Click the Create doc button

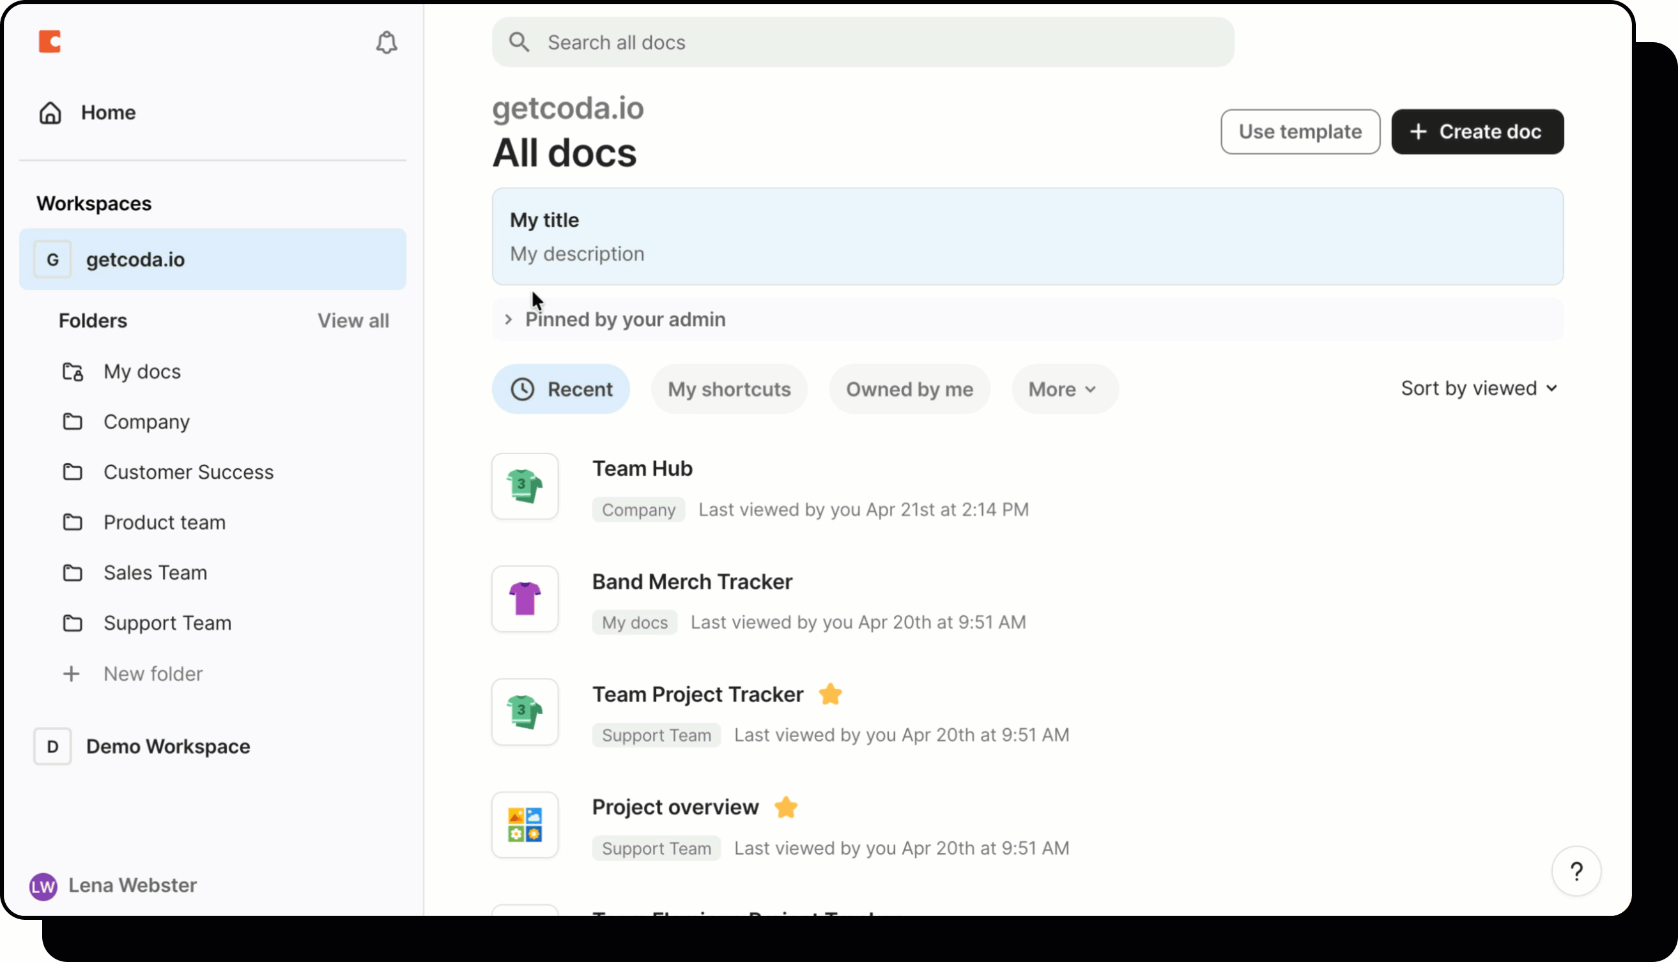pos(1477,132)
